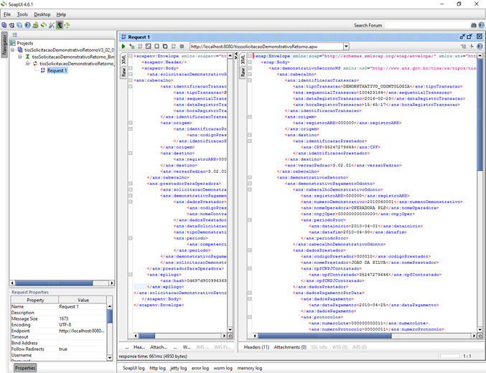Select Request 1 in the project tree
486x373 pixels.
[57, 70]
